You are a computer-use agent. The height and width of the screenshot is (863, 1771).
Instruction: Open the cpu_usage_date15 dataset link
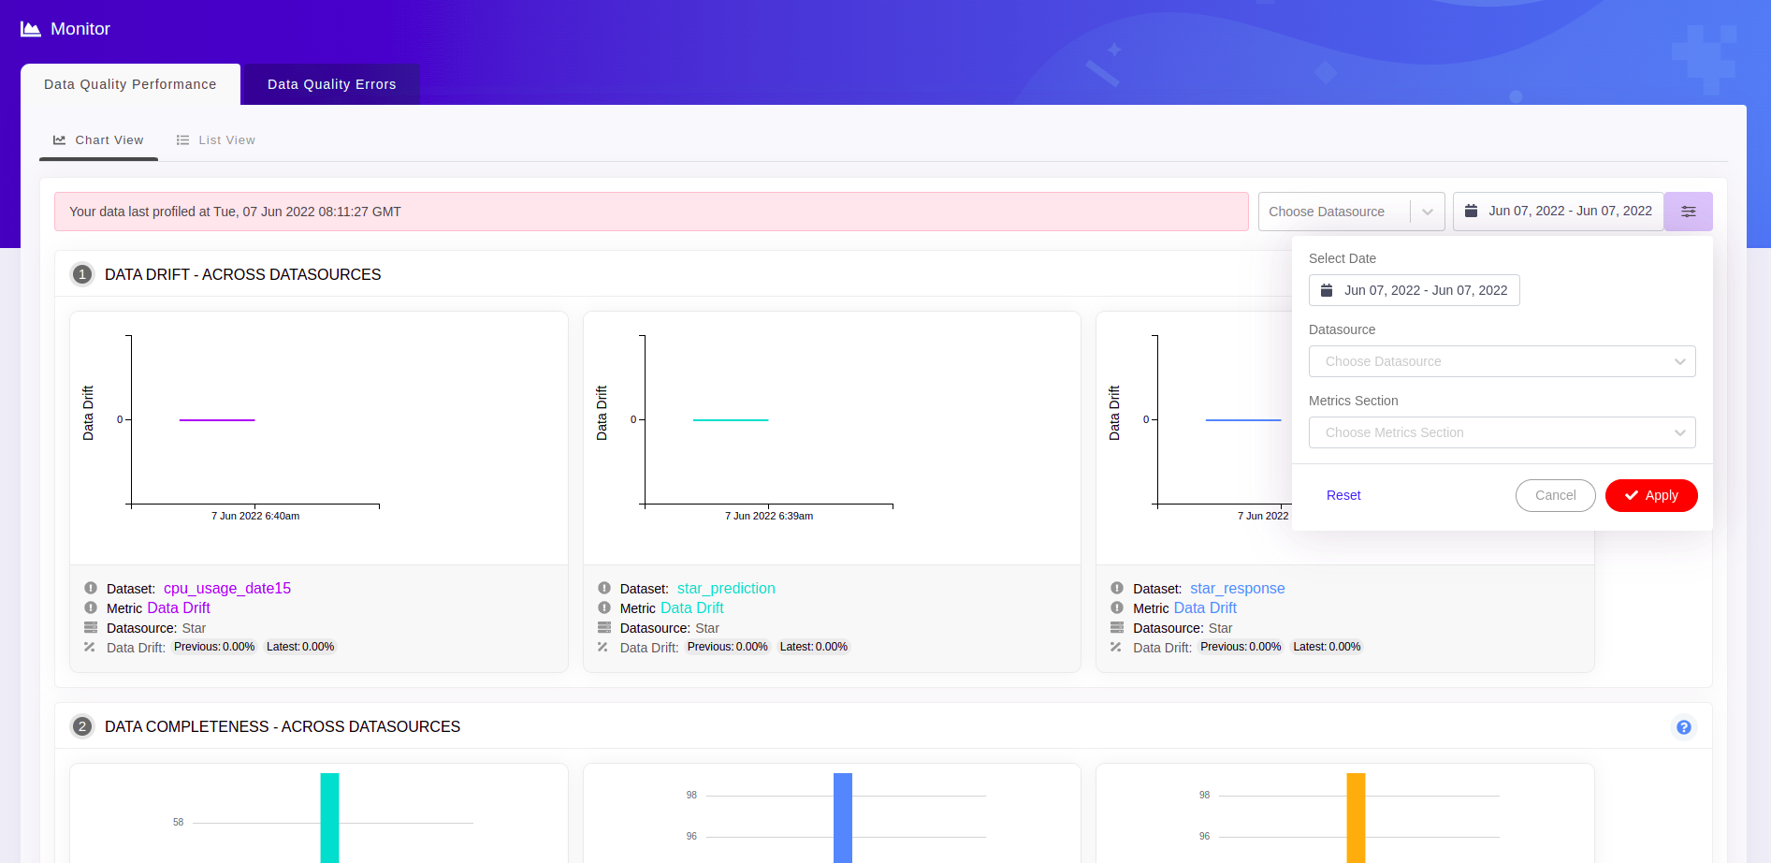click(227, 589)
